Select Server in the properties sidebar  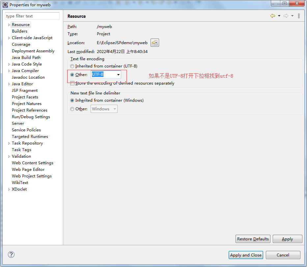pyautogui.click(x=18, y=123)
